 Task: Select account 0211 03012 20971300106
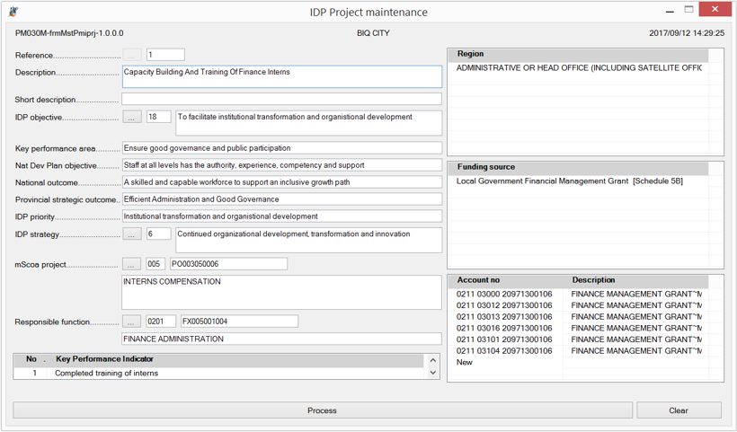[x=504, y=305]
